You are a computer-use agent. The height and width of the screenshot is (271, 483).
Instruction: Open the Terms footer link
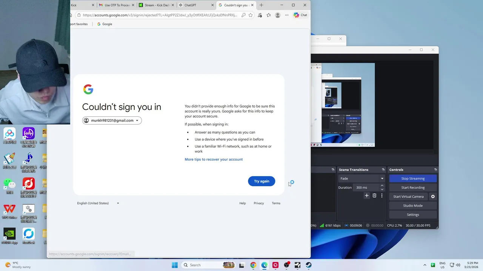276,203
